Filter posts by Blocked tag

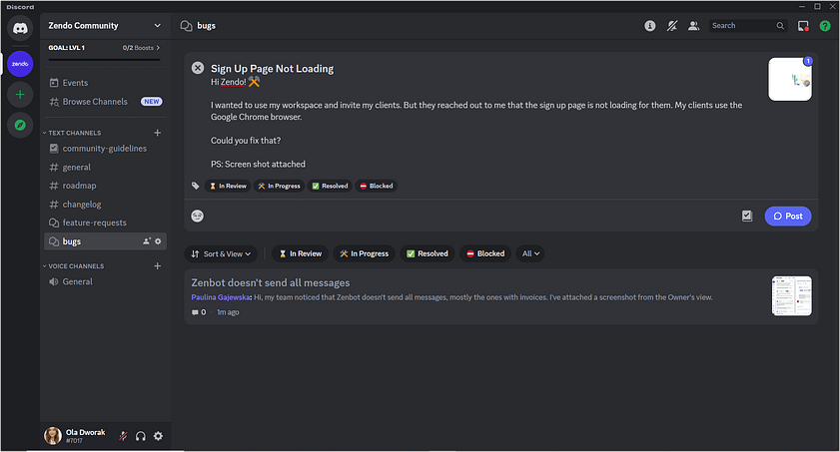(485, 254)
